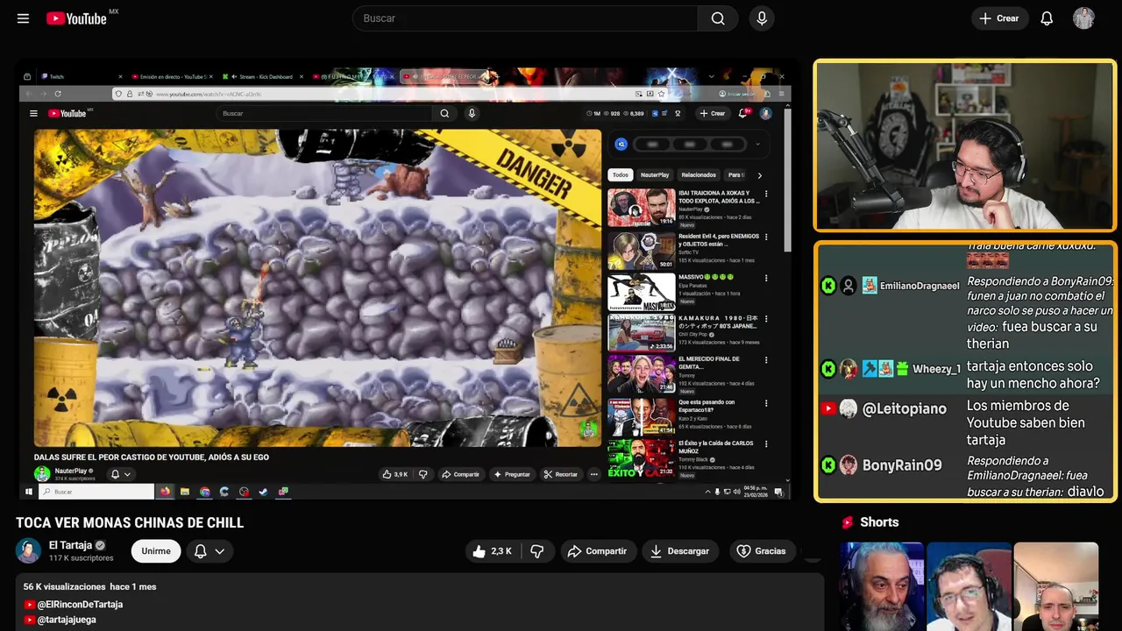Image resolution: width=1122 pixels, height=631 pixels.
Task: Focus the main Buscar search field
Action: pyautogui.click(x=524, y=18)
